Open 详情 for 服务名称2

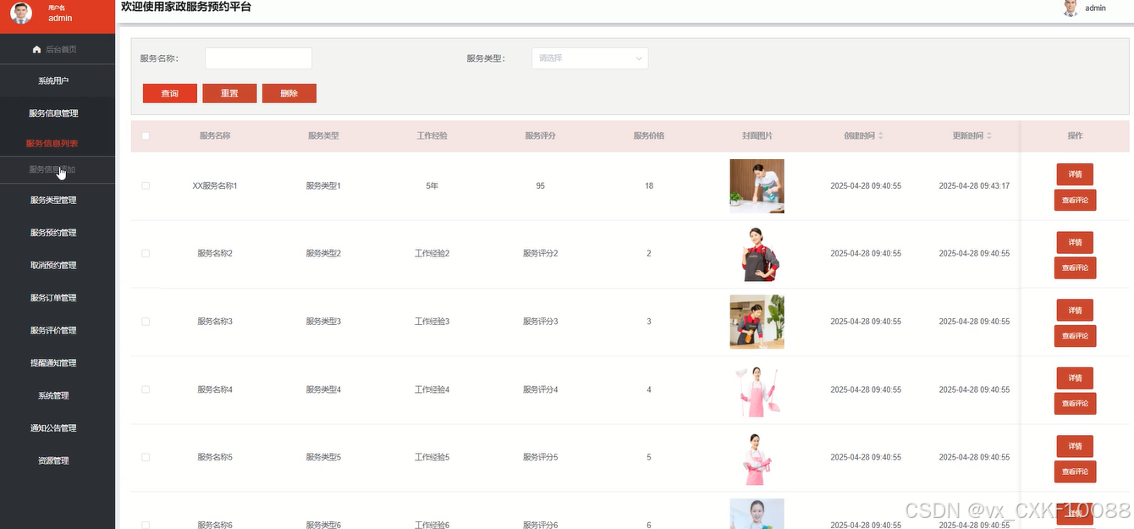(1075, 242)
